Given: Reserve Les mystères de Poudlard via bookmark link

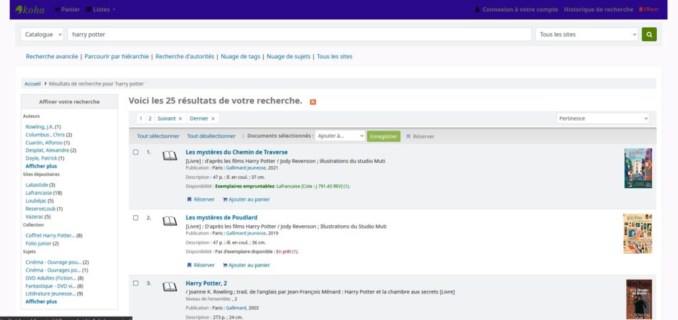Looking at the screenshot, I should point(201,265).
